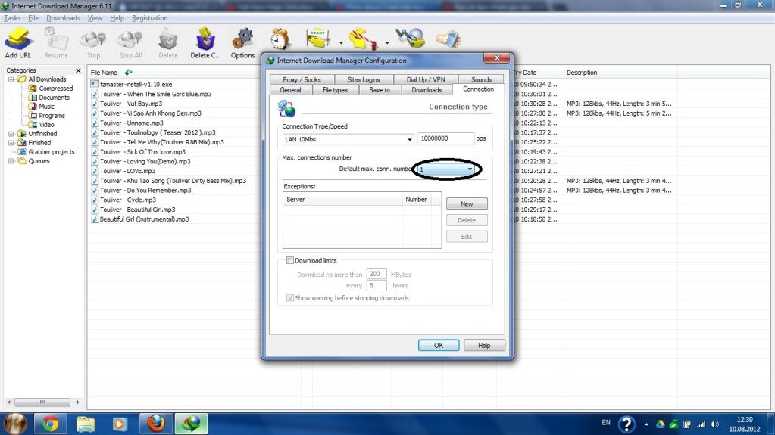
Task: Select Grabber projects in the tree
Action: (x=52, y=152)
